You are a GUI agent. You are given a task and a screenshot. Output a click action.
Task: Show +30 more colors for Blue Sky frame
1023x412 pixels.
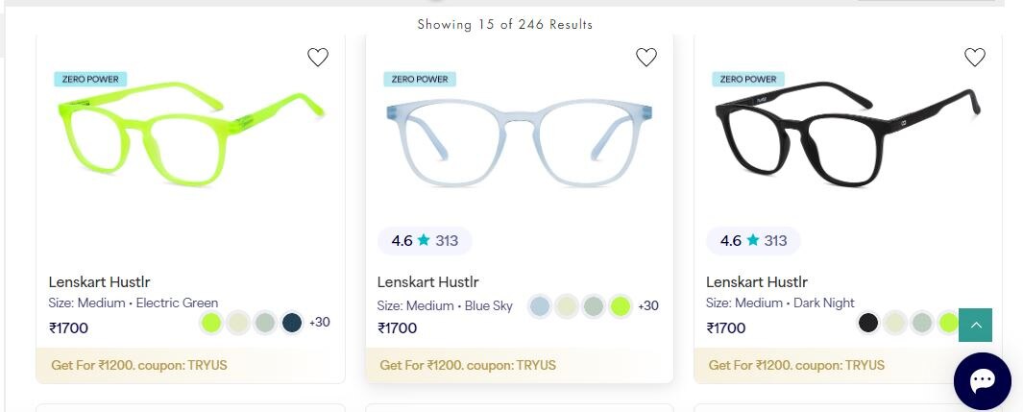click(648, 306)
